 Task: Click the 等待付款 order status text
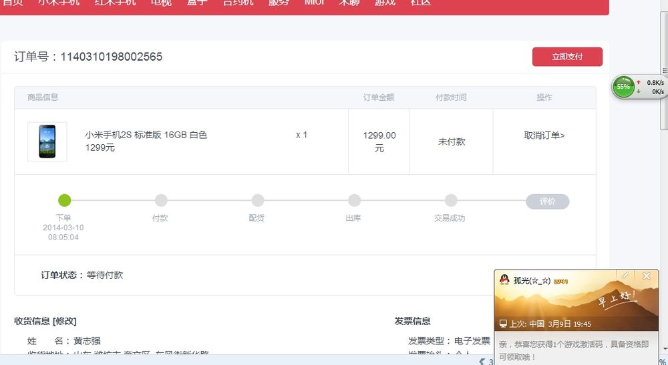coord(105,275)
